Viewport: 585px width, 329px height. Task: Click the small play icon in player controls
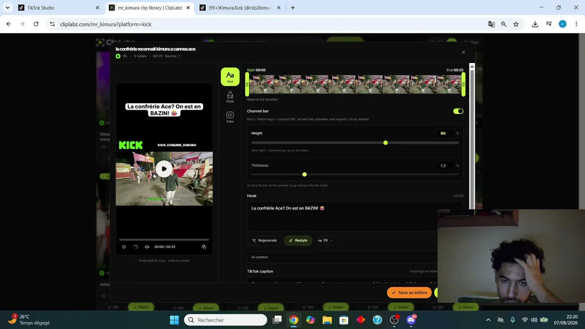click(124, 247)
